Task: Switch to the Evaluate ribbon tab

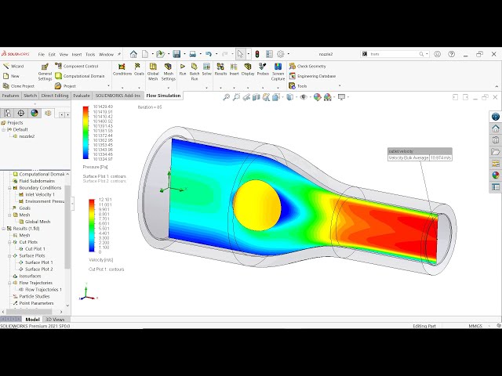Action: 82,96
